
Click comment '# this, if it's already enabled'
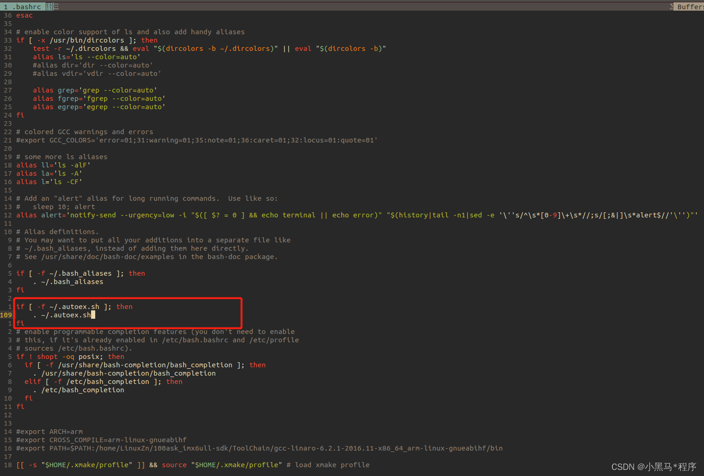[x=158, y=340]
